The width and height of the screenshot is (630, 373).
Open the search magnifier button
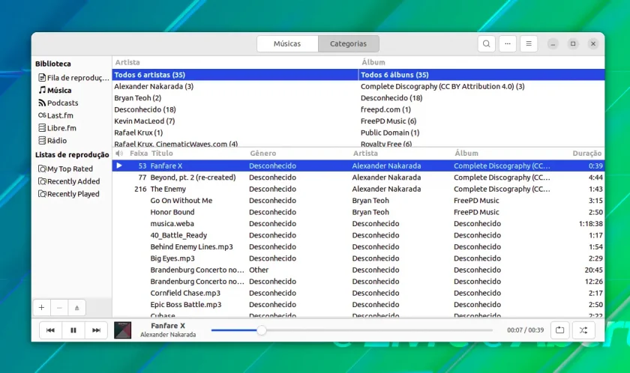tap(486, 43)
